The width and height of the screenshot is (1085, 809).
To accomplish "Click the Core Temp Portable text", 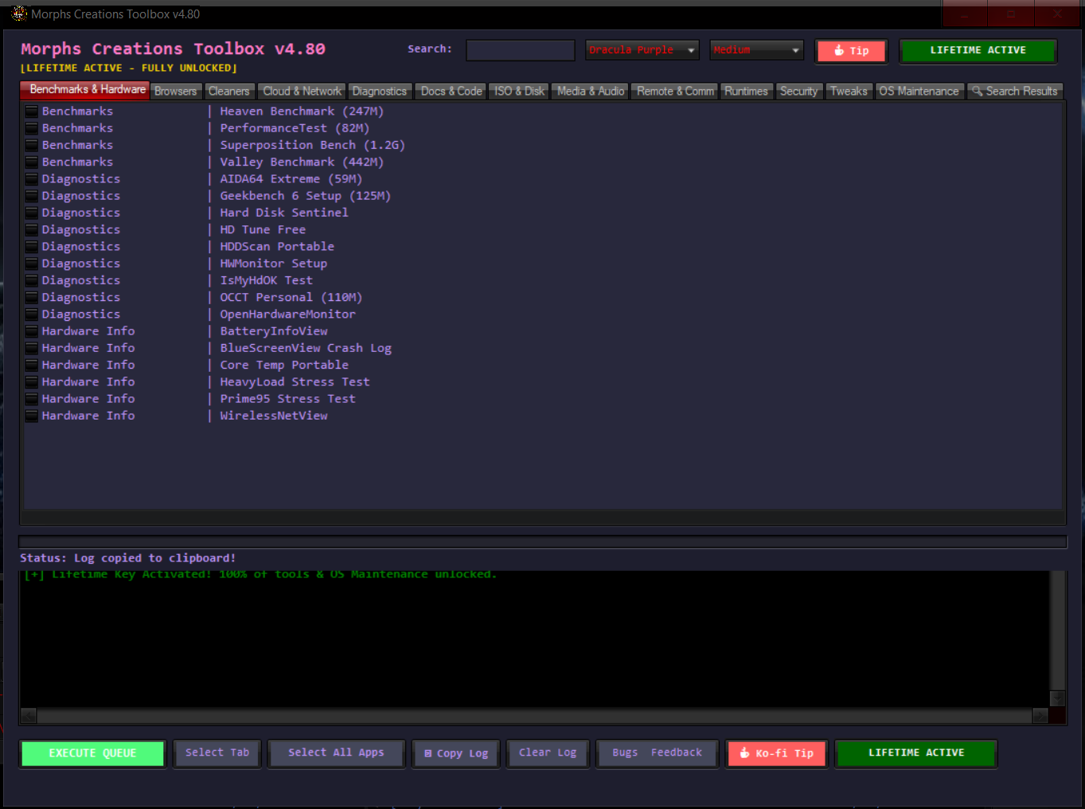I will [x=284, y=365].
